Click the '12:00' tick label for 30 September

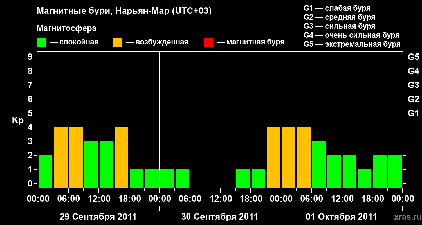(x=220, y=199)
